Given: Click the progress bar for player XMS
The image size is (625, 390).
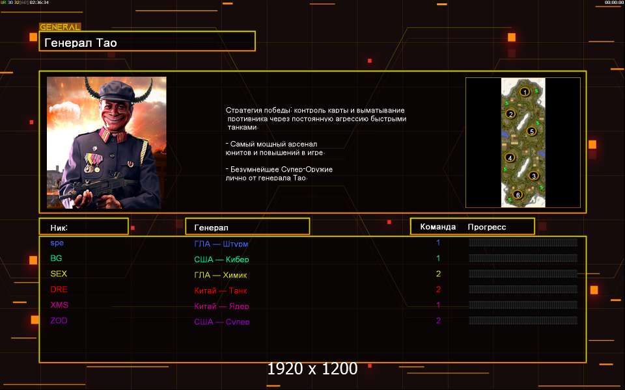Looking at the screenshot, I should tap(523, 305).
